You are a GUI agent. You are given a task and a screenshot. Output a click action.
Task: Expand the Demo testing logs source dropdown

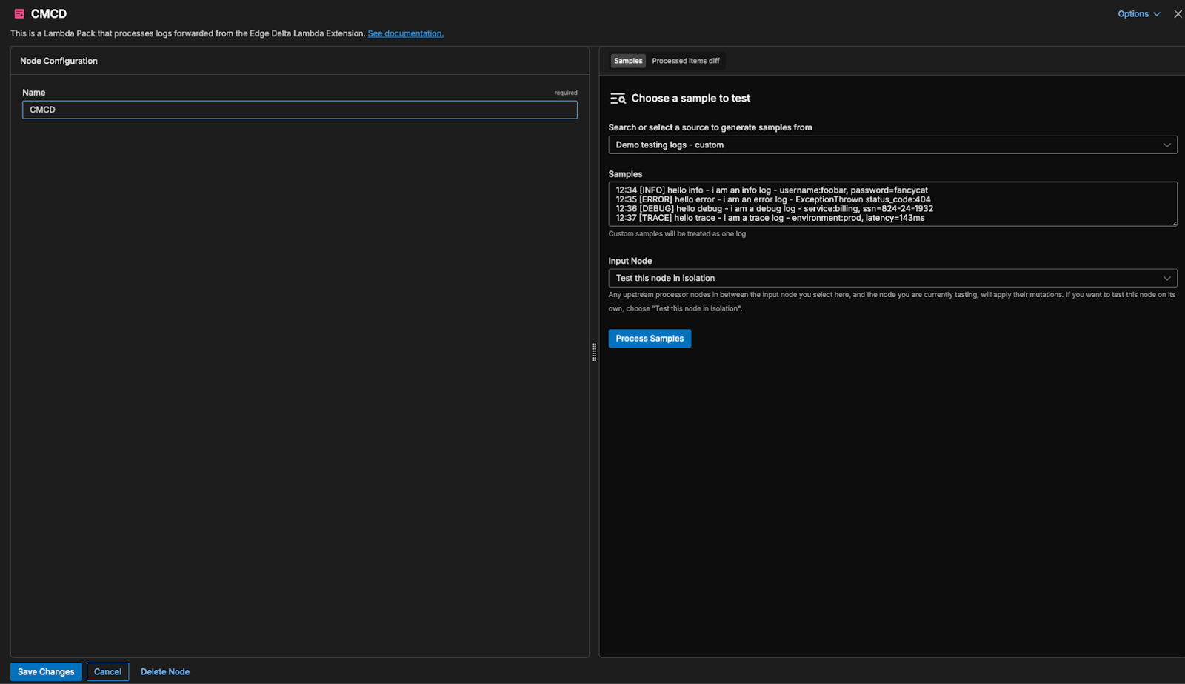pyautogui.click(x=892, y=145)
